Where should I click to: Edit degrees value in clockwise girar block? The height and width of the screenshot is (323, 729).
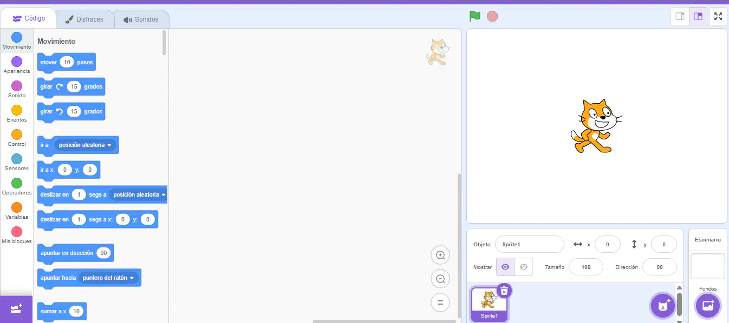coord(74,86)
